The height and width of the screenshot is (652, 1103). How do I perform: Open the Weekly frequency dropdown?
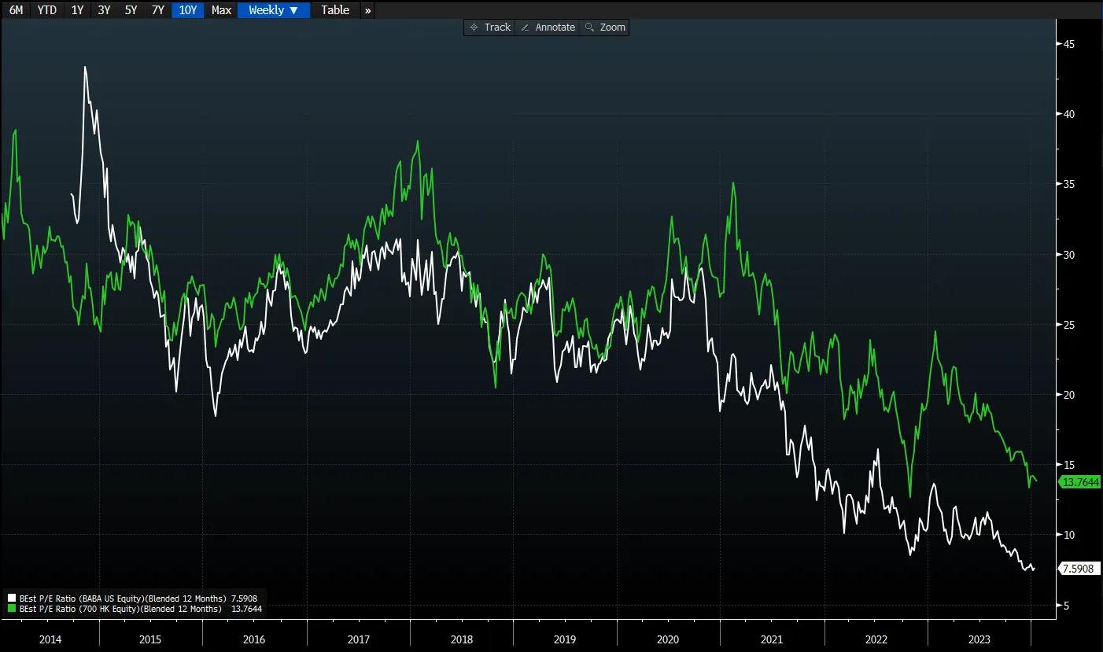[x=274, y=10]
